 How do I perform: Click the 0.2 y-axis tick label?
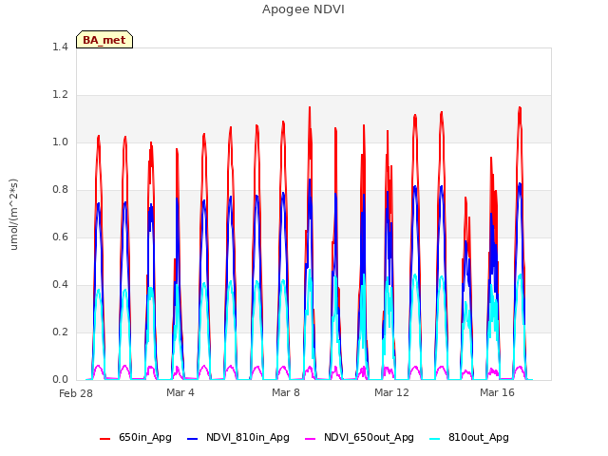coord(60,332)
